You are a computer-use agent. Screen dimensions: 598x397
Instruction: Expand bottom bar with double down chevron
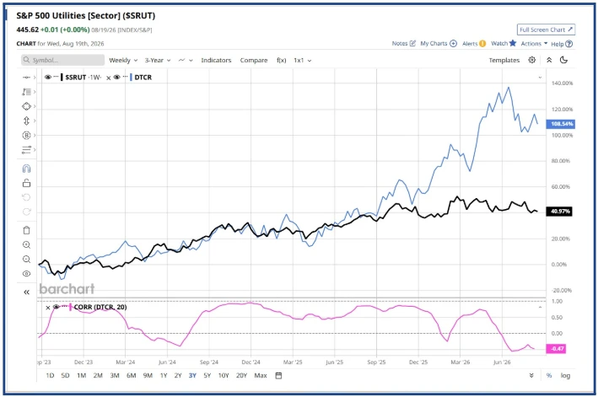[531, 375]
